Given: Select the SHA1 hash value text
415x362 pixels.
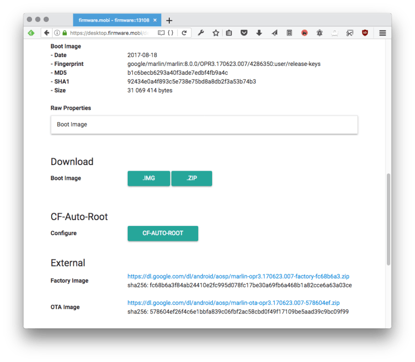Looking at the screenshot, I should pyautogui.click(x=192, y=82).
